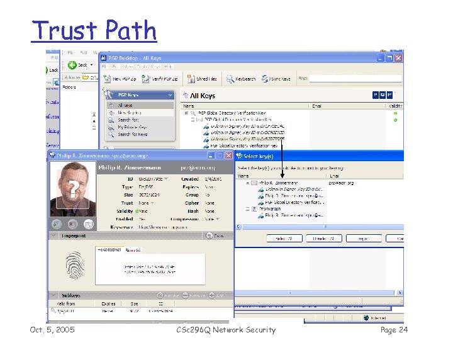Click the fingerprint graphic image

coord(75,266)
